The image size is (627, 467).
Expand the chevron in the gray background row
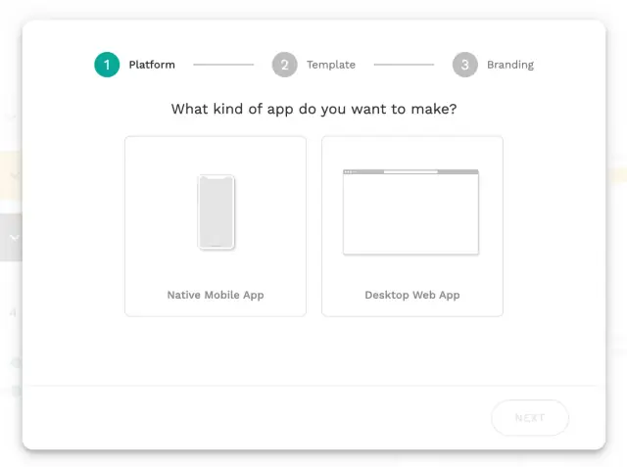tap(15, 237)
